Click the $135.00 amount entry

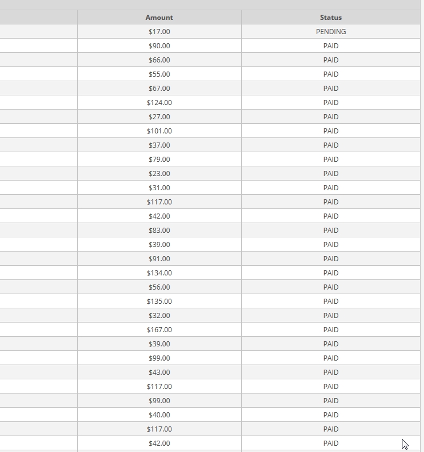tap(159, 302)
